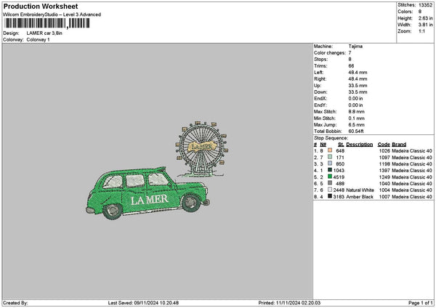This screenshot has height=308, width=436.
Task: Select the Machine value Tajima
Action: 355,46
